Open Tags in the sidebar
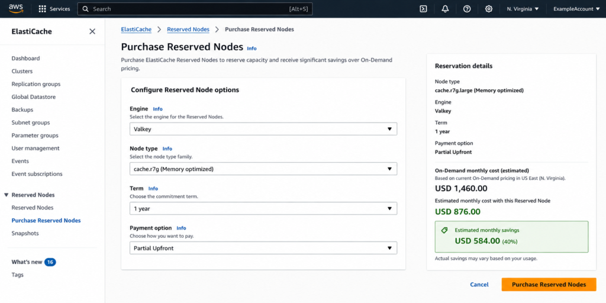 pyautogui.click(x=17, y=275)
